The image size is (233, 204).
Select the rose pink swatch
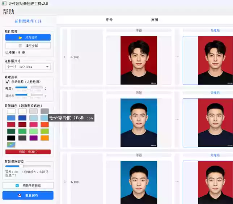coord(33,125)
